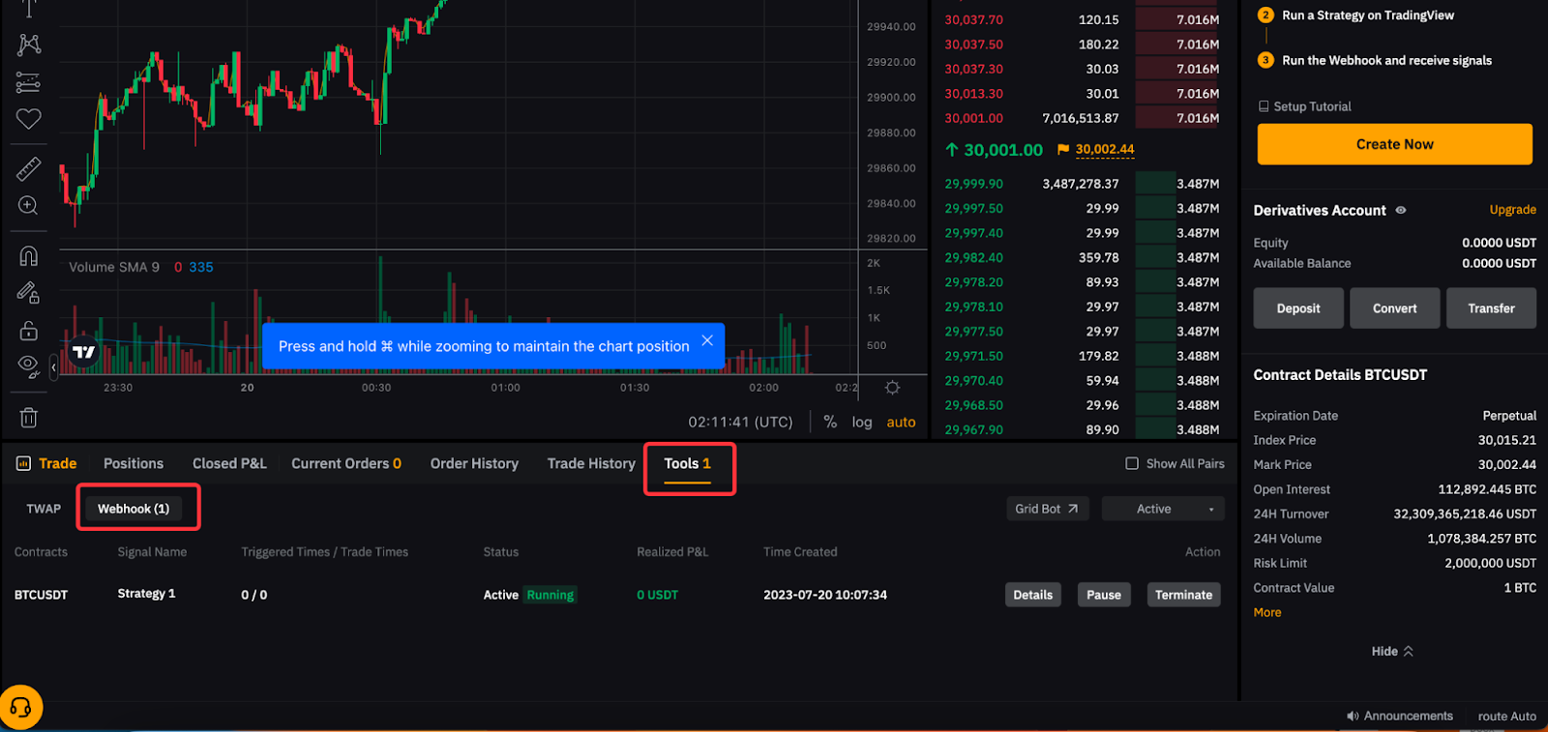Open the Current Orders tab
The width and height of the screenshot is (1548, 732).
[346, 464]
